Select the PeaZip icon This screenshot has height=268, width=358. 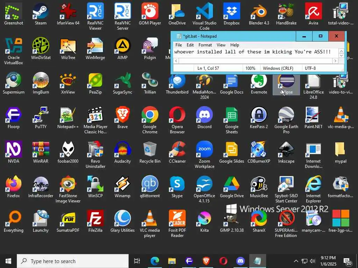(95, 83)
